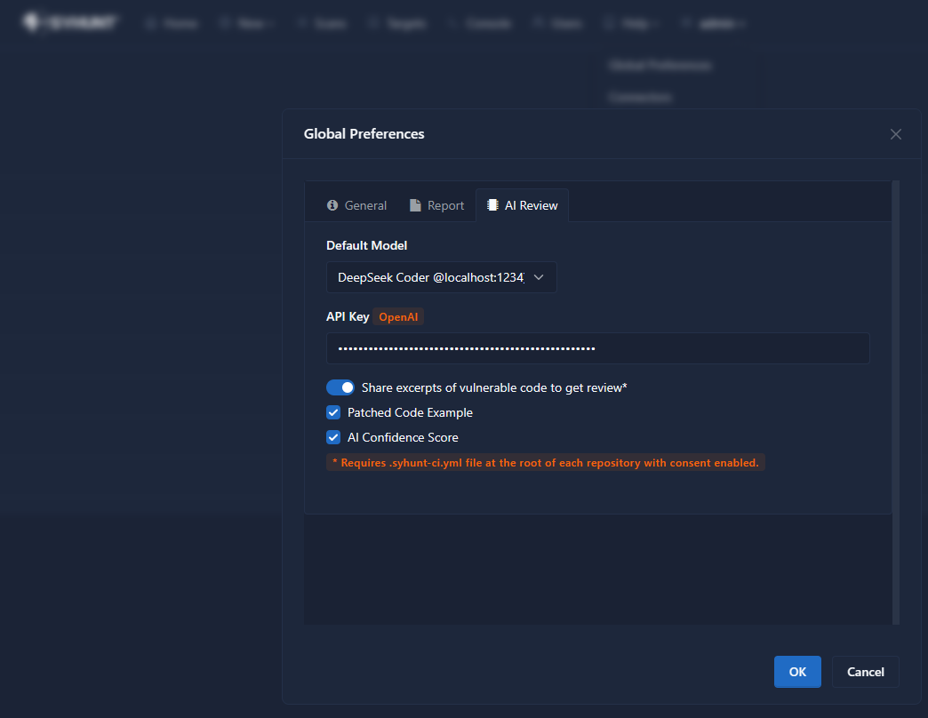Click the AI Confidence Score label
The height and width of the screenshot is (718, 928).
point(403,437)
